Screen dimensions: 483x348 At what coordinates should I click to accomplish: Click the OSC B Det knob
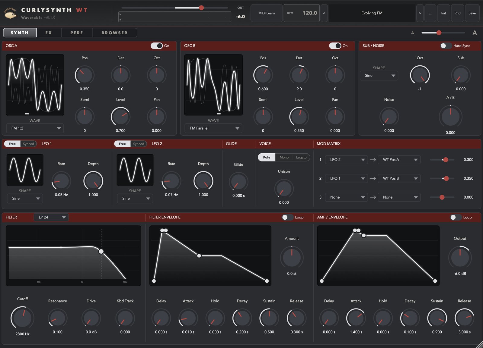pyautogui.click(x=299, y=75)
